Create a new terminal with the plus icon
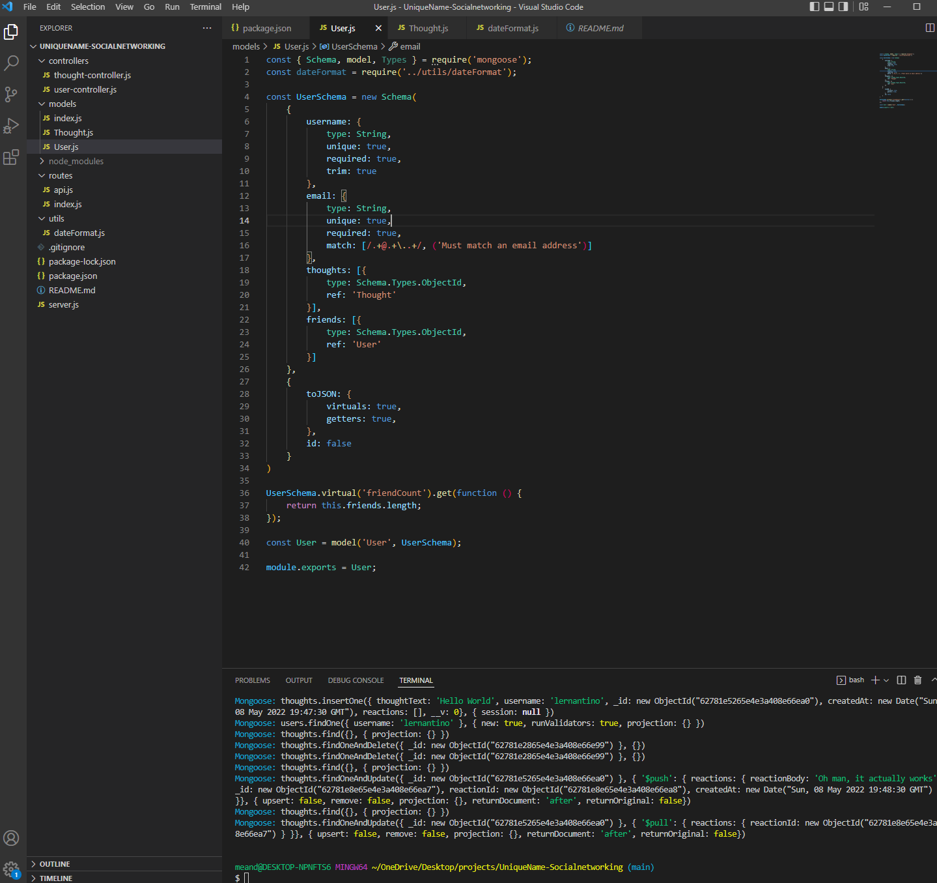The height and width of the screenshot is (883, 937). tap(875, 680)
